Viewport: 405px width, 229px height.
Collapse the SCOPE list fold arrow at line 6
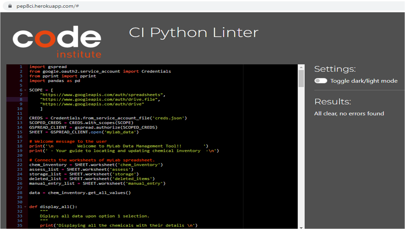click(x=25, y=90)
